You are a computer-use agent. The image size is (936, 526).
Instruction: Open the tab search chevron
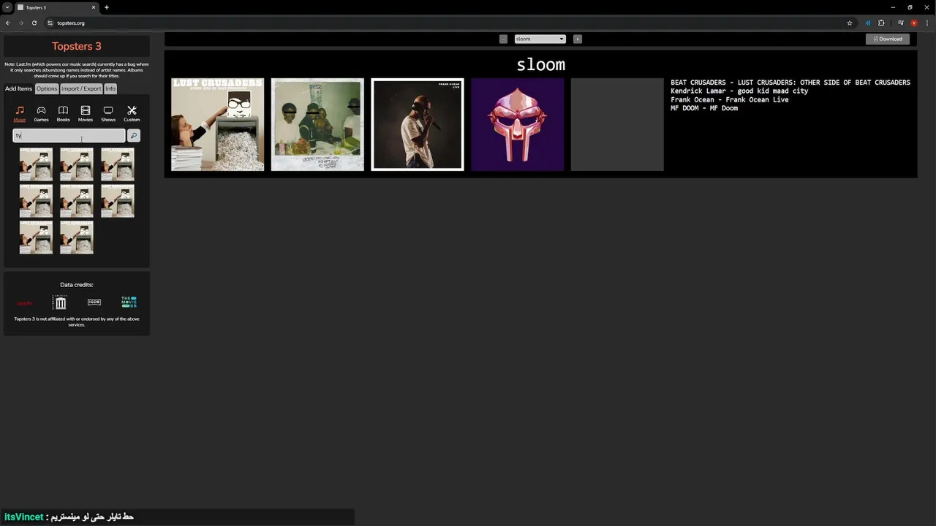(7, 7)
